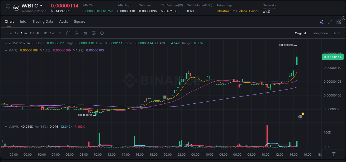The width and height of the screenshot is (346, 162).
Task: Click the Solana token tag link
Action: click(242, 11)
